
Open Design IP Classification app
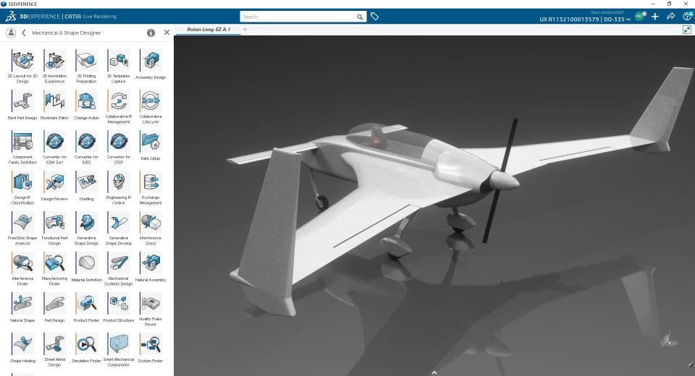click(22, 182)
